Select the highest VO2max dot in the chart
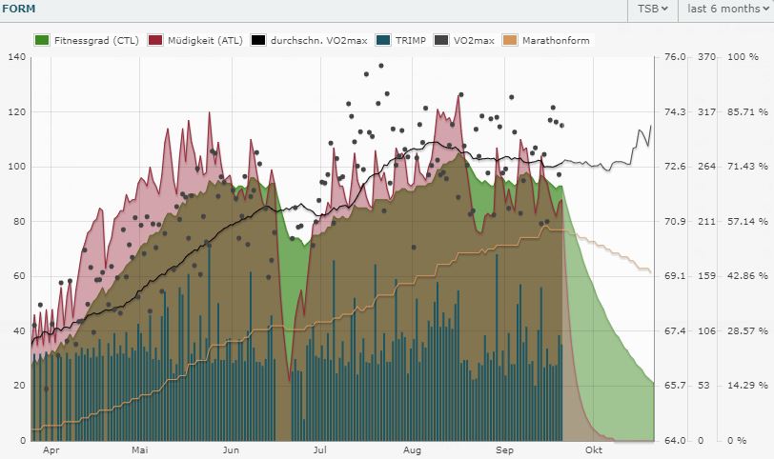 pyautogui.click(x=381, y=66)
